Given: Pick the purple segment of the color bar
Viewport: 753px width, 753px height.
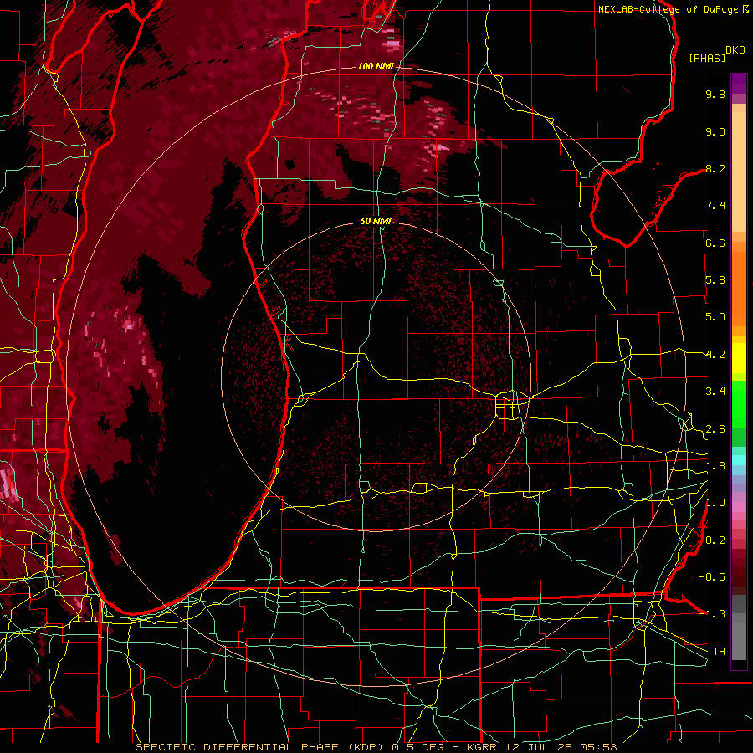Looking at the screenshot, I should pos(739,84).
